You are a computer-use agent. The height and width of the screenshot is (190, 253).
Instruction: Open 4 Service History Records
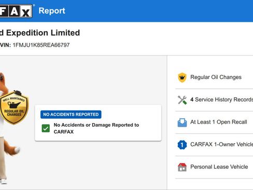214,100
